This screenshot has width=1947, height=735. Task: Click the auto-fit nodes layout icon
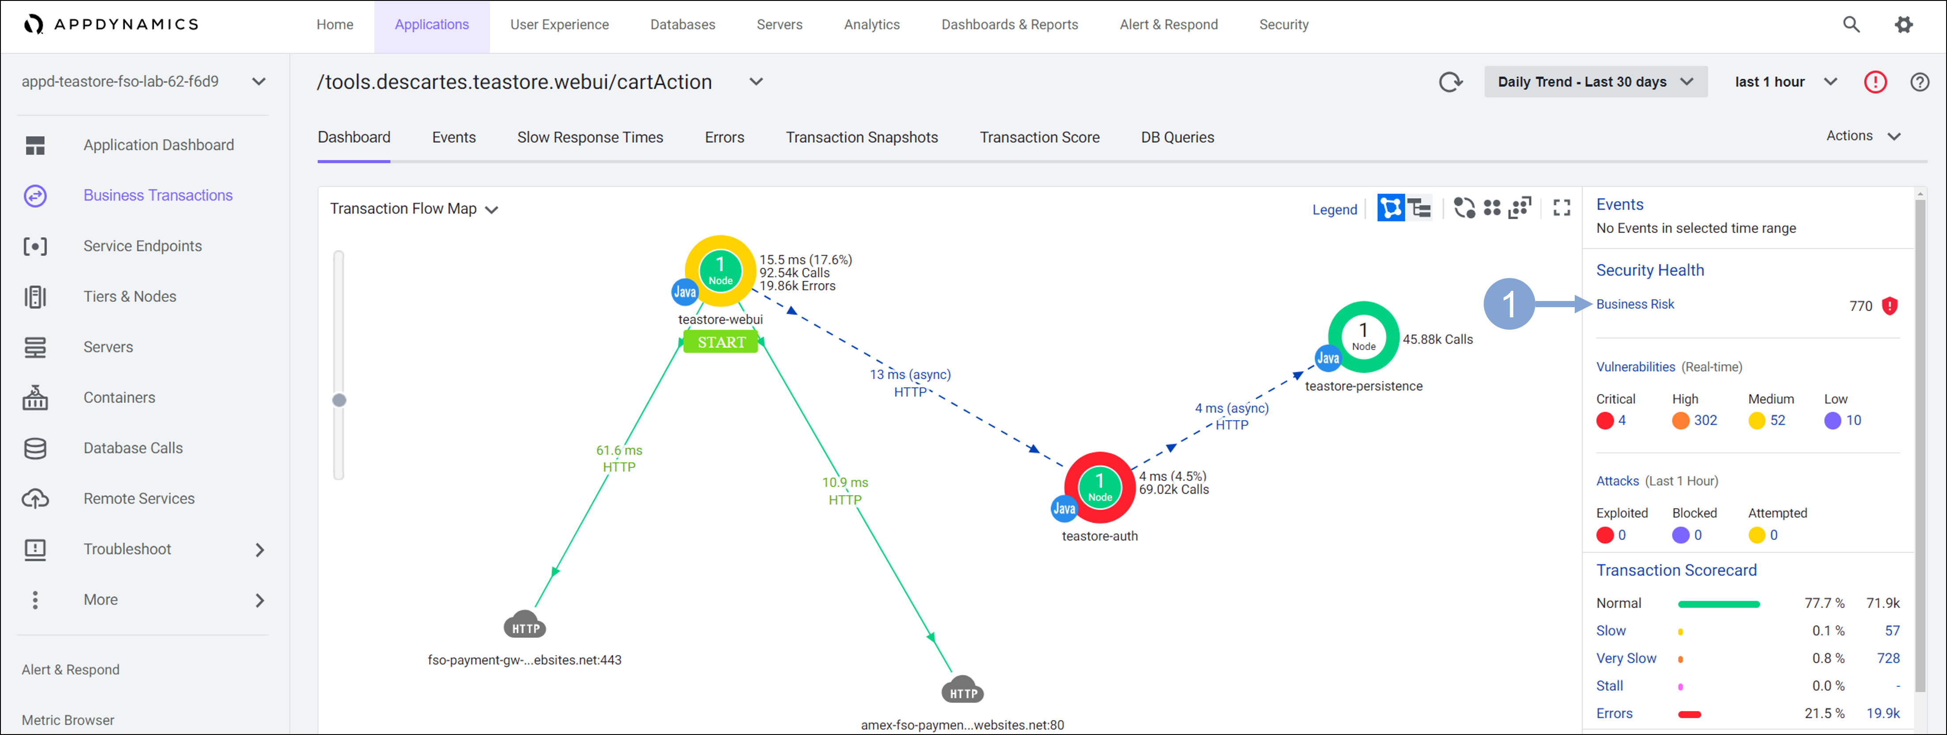pos(1519,209)
